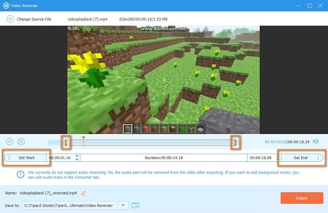Click the end time field 00:00:16.09
The height and width of the screenshot is (213, 328).
pos(261,158)
